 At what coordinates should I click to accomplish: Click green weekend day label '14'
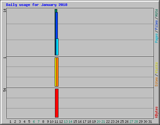(x=70, y=122)
